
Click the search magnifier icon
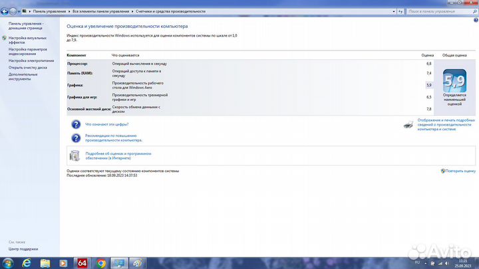coord(475,11)
